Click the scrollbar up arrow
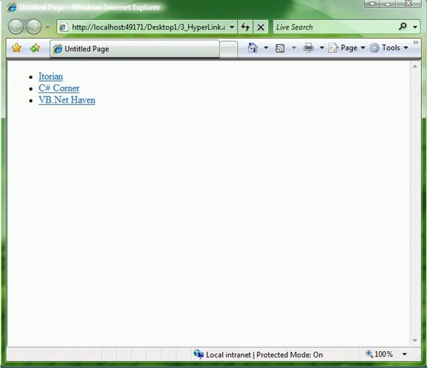428x368 pixels. click(415, 67)
